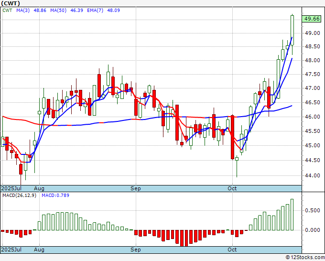Screen dimensions: 325x261
Task: Click the MA(50) value 46.39
Action: (x=76, y=11)
